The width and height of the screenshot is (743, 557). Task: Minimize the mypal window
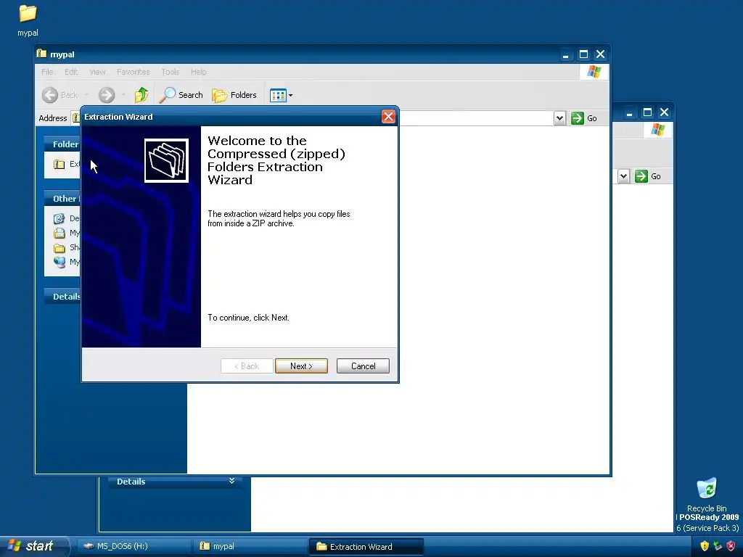565,54
